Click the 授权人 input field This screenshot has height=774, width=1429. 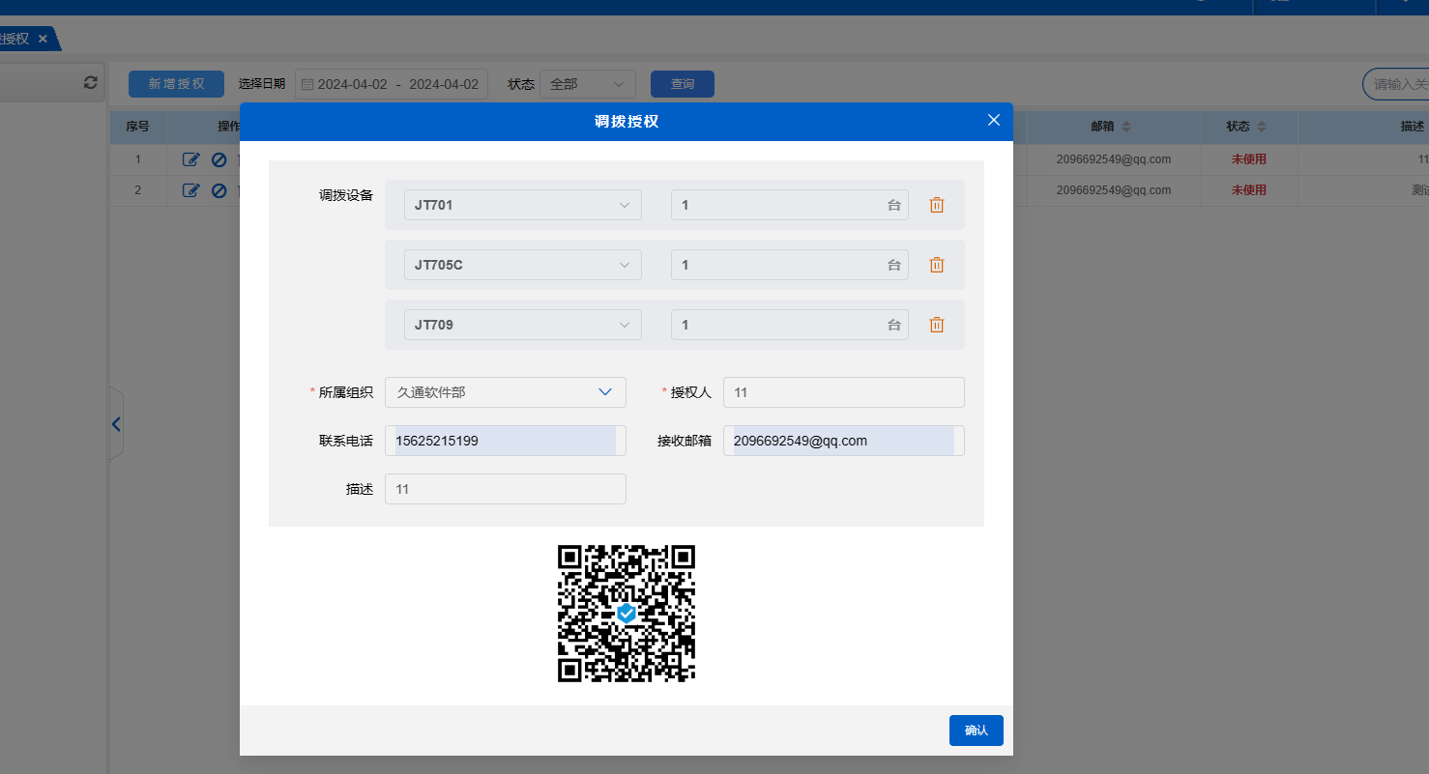pos(843,392)
